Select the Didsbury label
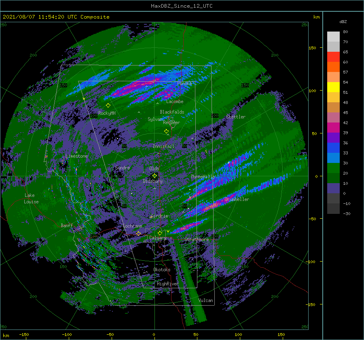Screen dimensions: 364x340 tap(153, 181)
